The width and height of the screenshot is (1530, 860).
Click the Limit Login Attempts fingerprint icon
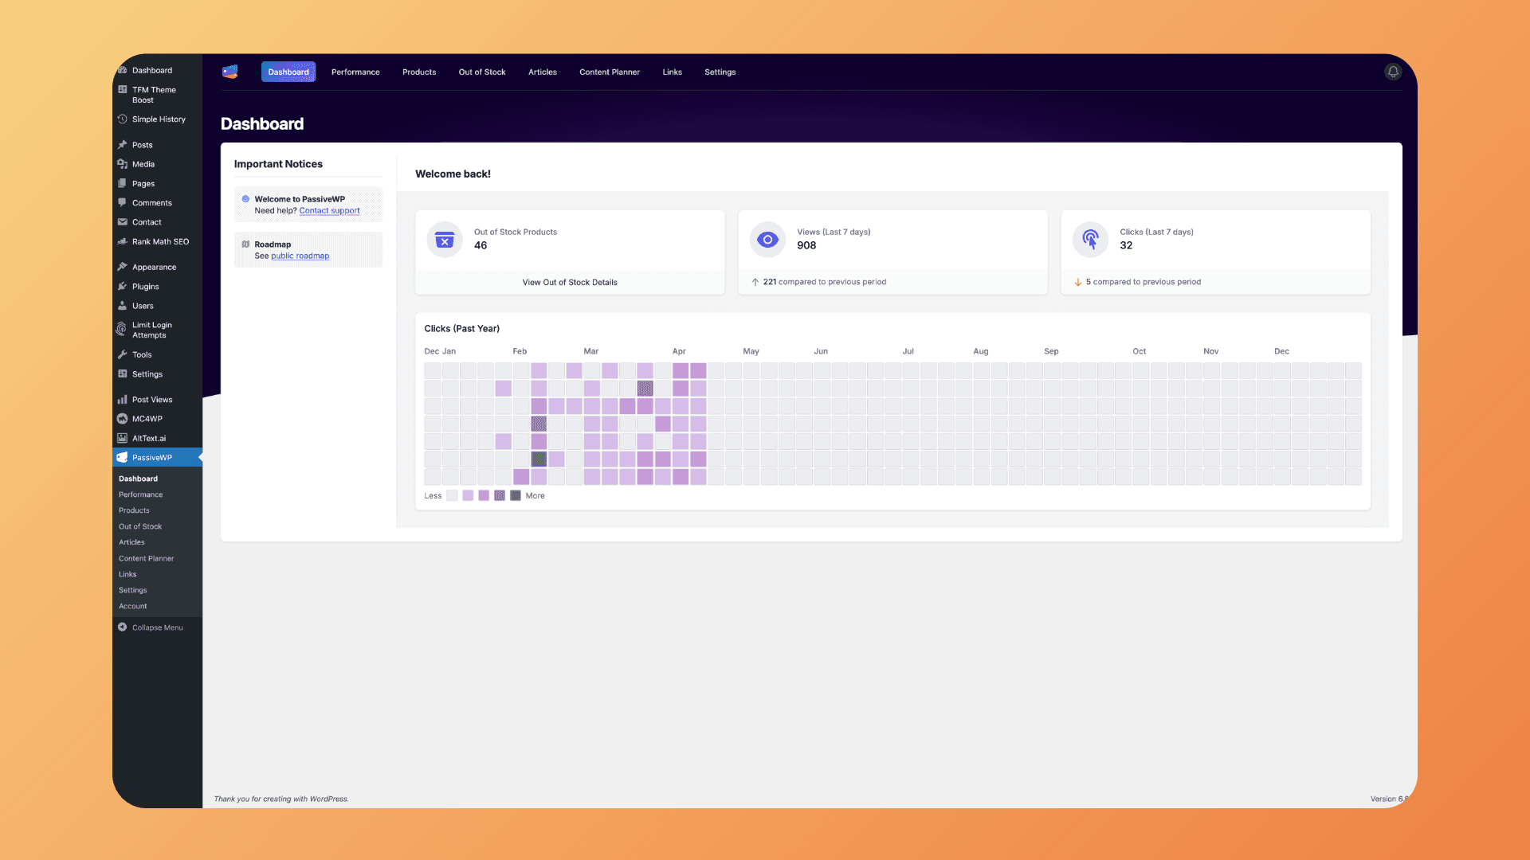120,329
